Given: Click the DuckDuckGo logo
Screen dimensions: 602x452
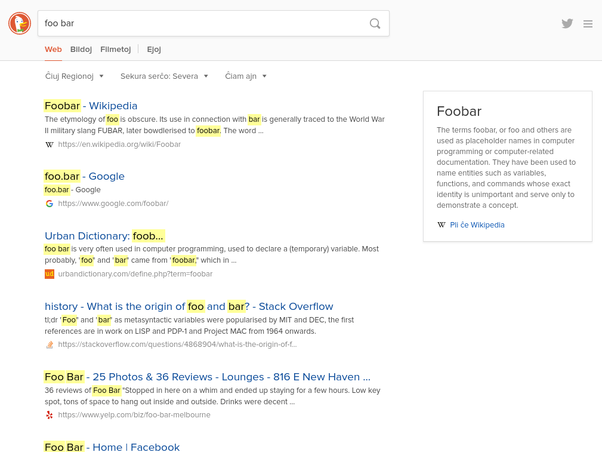Looking at the screenshot, I should tap(19, 23).
